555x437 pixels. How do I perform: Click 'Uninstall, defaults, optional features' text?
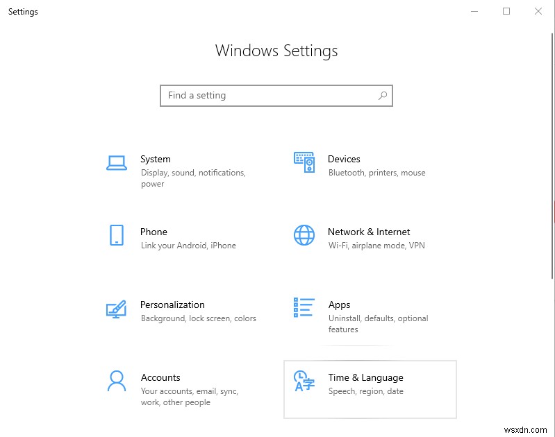coord(378,324)
